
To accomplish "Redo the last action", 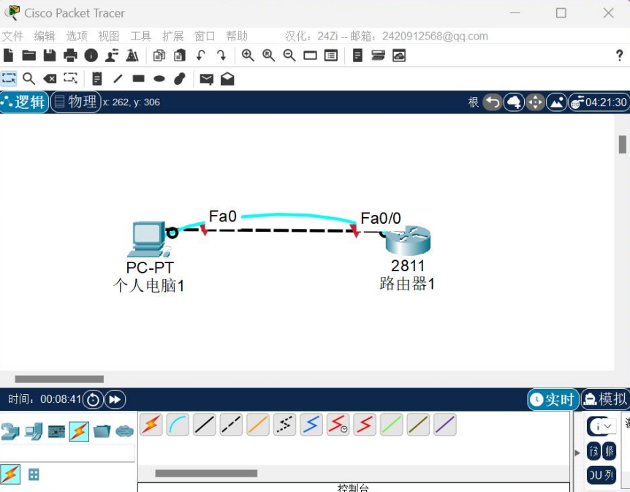I will [x=221, y=56].
